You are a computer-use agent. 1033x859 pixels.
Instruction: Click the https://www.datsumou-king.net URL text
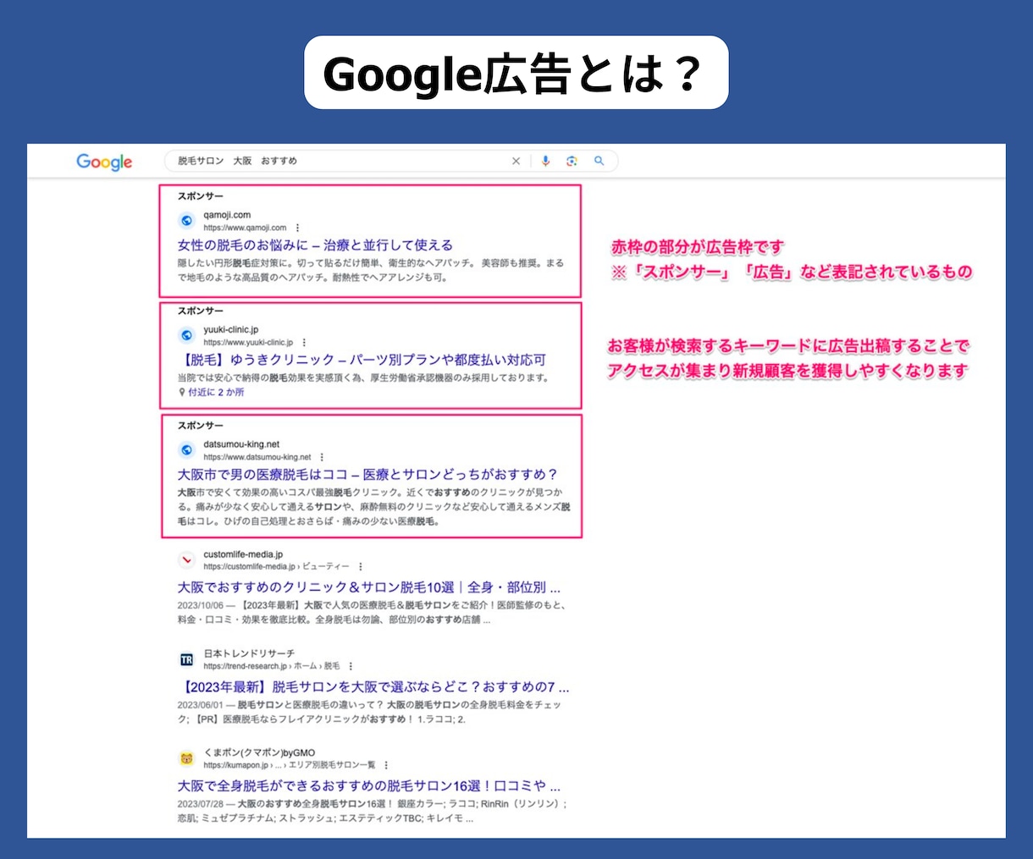click(x=257, y=457)
